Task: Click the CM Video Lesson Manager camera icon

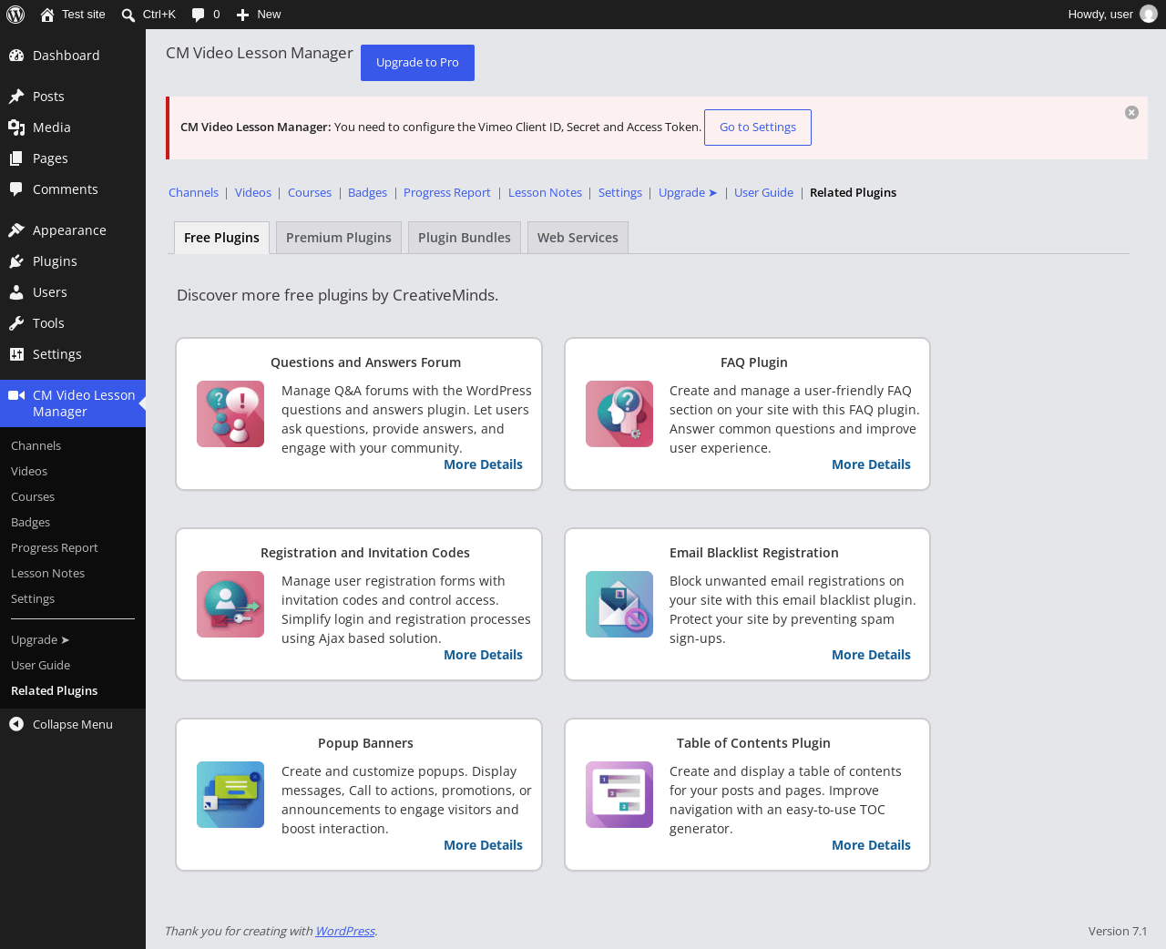Action: (16, 395)
